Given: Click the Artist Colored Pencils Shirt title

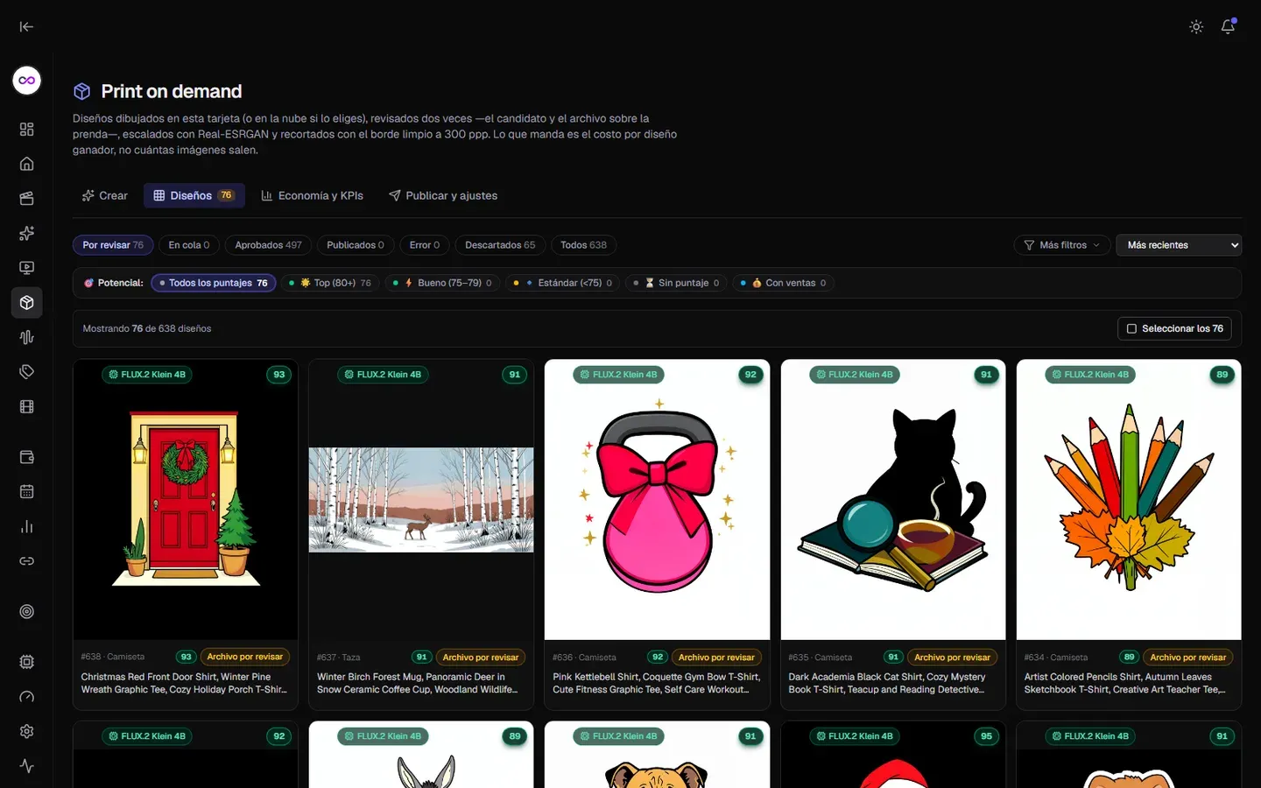Looking at the screenshot, I should point(1124,683).
